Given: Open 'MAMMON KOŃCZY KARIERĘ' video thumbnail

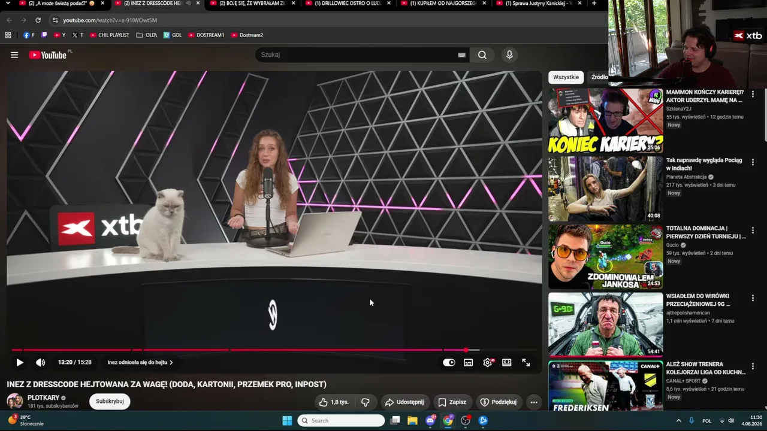Looking at the screenshot, I should tap(606, 121).
